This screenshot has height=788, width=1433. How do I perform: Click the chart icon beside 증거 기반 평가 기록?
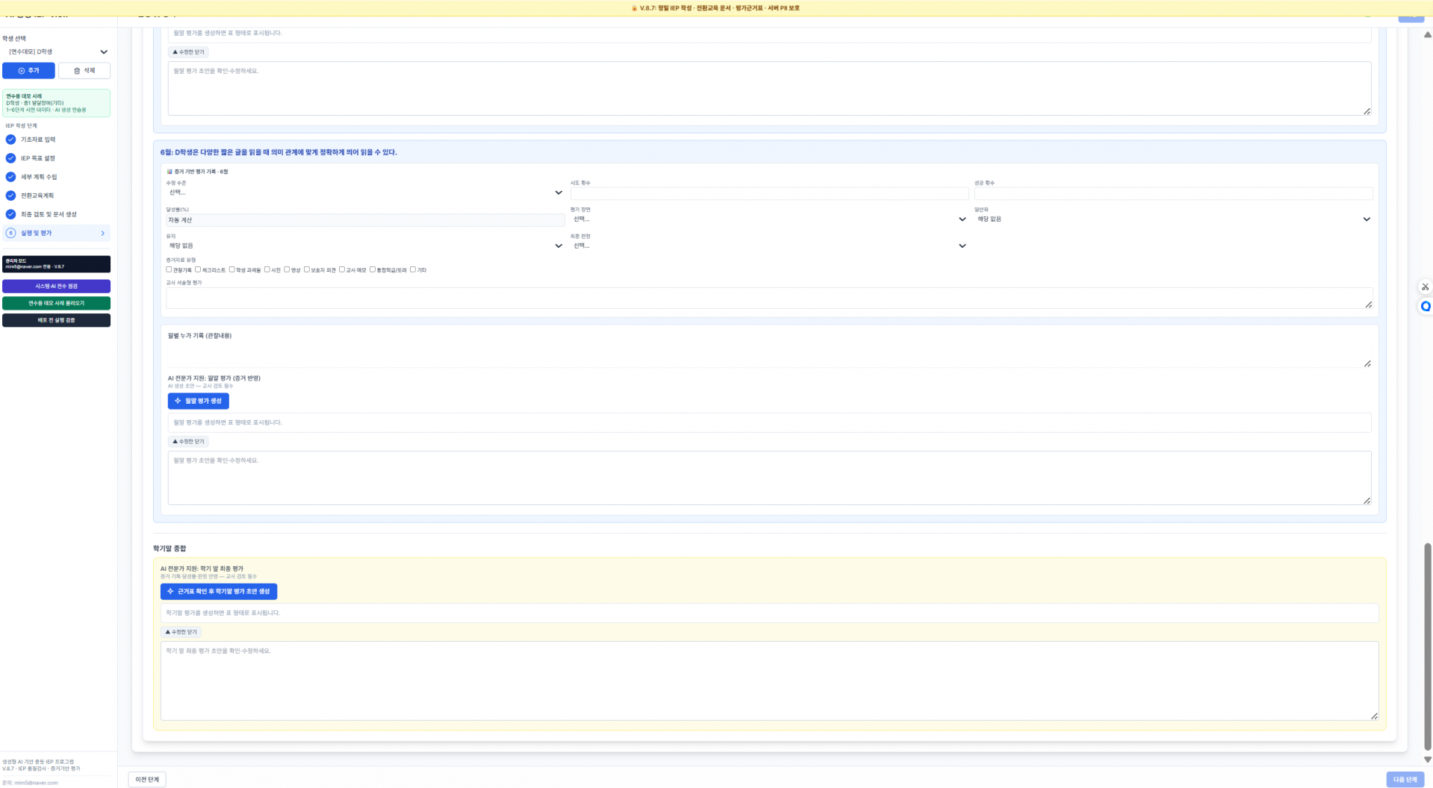(170, 172)
